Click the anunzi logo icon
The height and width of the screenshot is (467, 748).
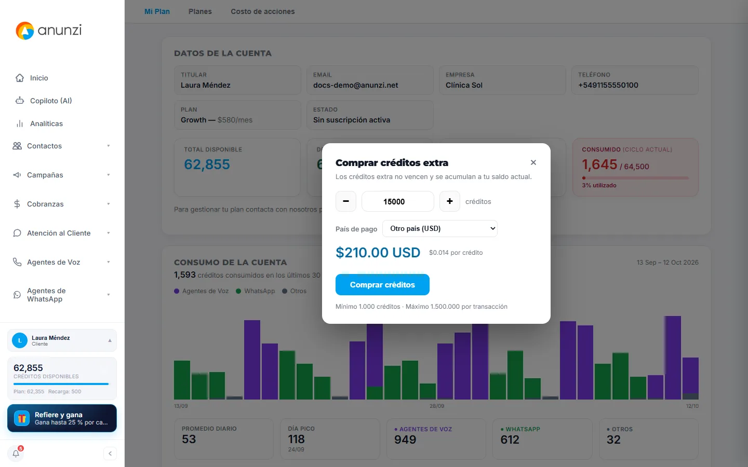(x=25, y=31)
